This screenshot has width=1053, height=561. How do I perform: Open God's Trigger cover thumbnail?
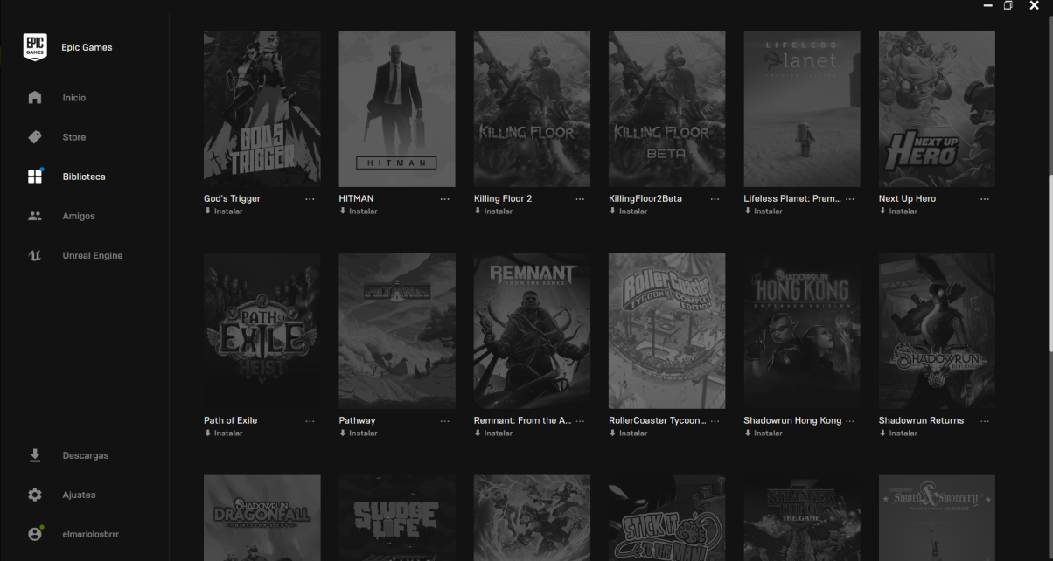pos(262,109)
